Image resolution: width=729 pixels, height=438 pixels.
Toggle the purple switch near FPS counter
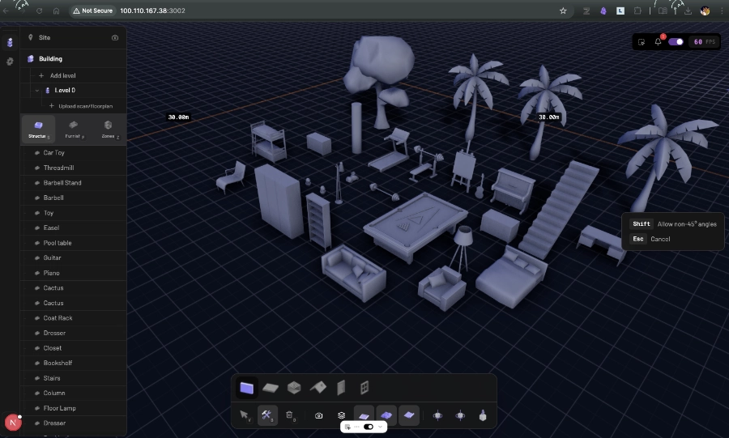[676, 42]
